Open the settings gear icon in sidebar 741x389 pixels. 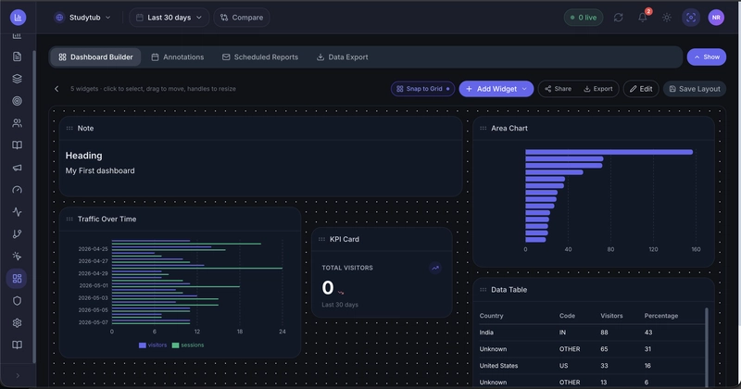click(17, 323)
